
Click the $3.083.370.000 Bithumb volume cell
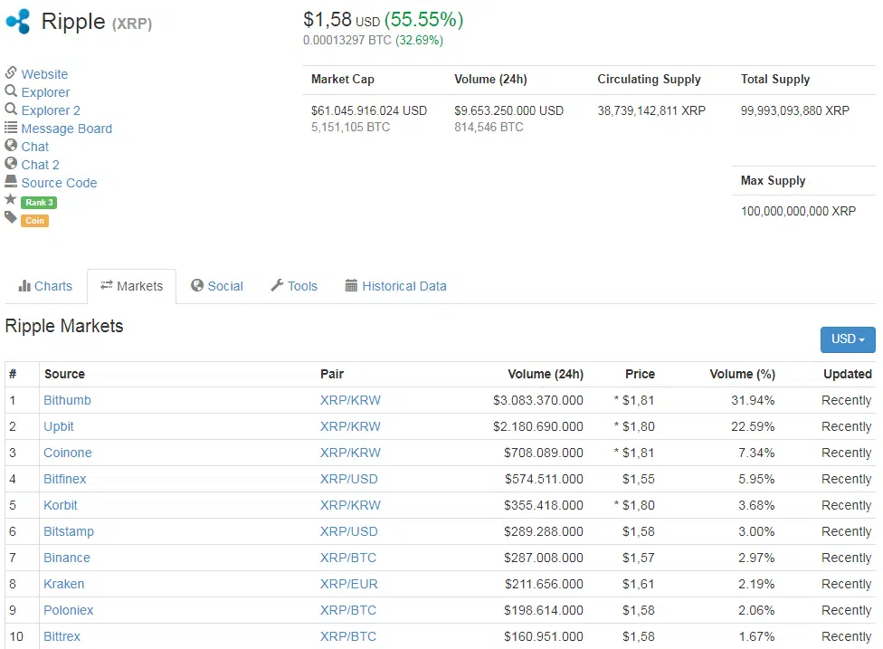537,400
